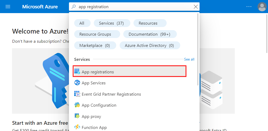
Task: Click the App Configuration icon
Action: 77,105
